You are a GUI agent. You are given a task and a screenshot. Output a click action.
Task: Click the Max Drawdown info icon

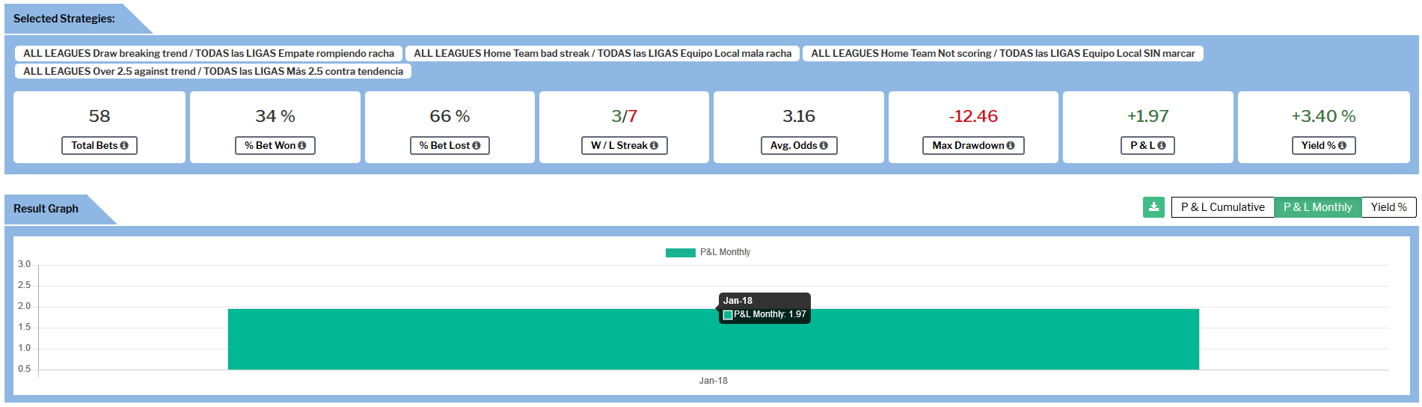pyautogui.click(x=1011, y=146)
